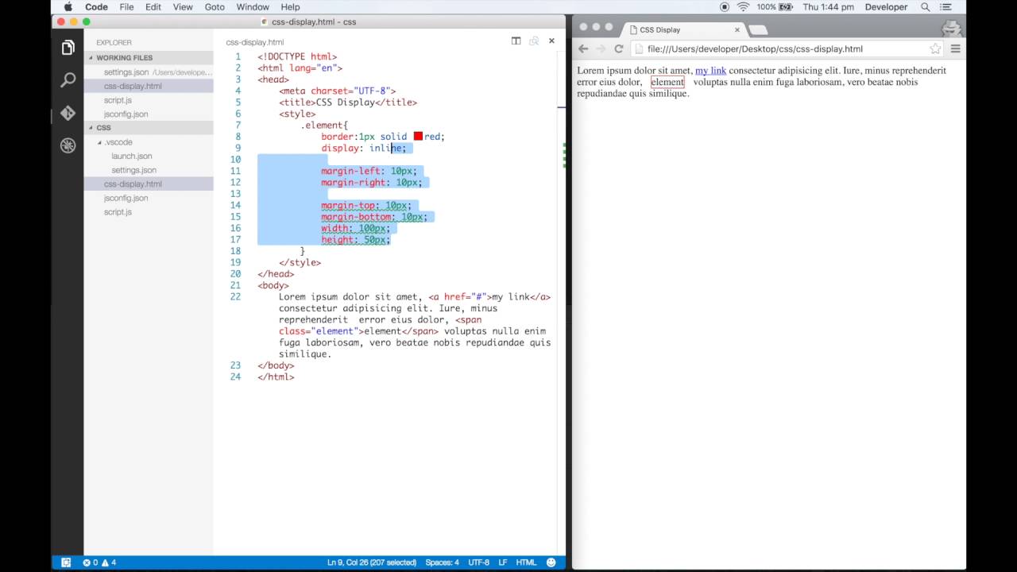Open the Chrome hamburger menu

[956, 48]
